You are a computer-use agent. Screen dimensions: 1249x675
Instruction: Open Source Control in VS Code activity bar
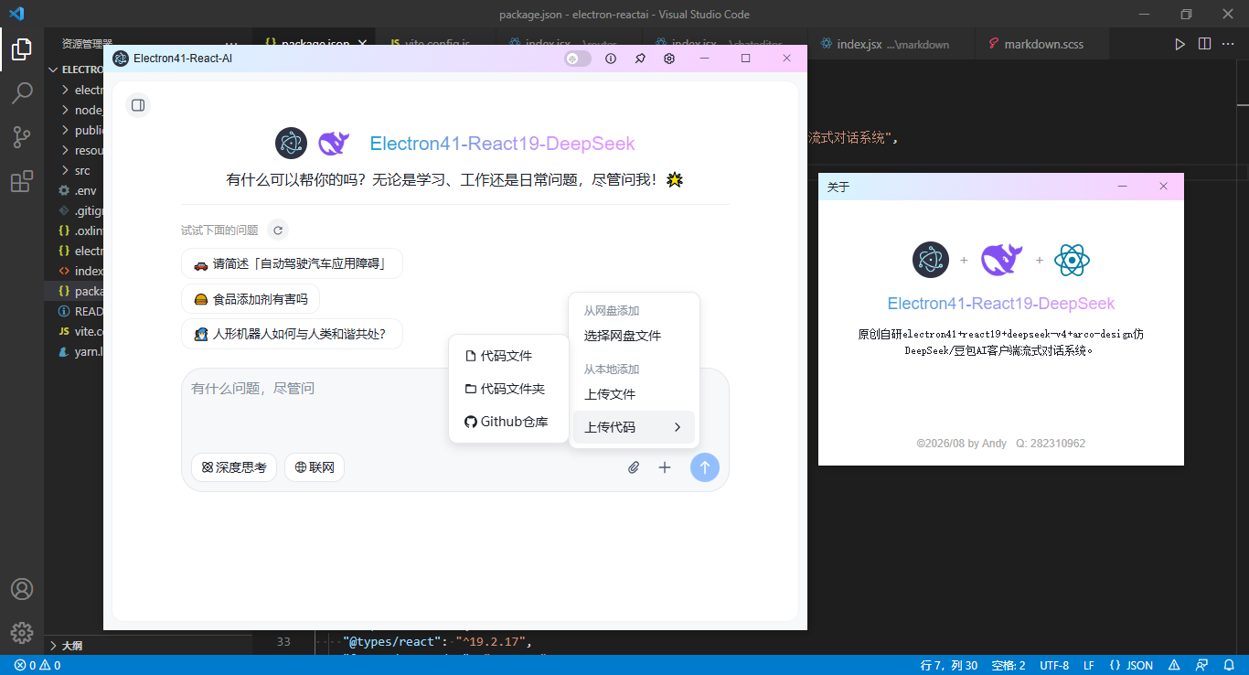click(x=22, y=137)
